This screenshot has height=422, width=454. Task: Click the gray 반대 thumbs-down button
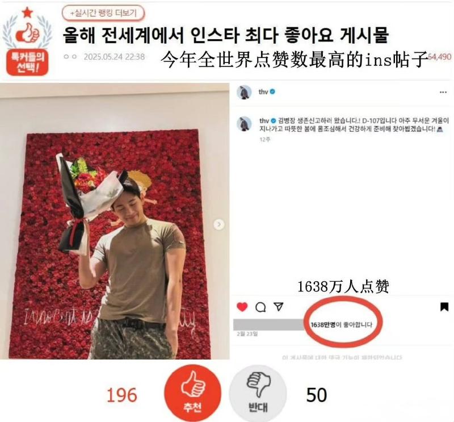coord(258,393)
